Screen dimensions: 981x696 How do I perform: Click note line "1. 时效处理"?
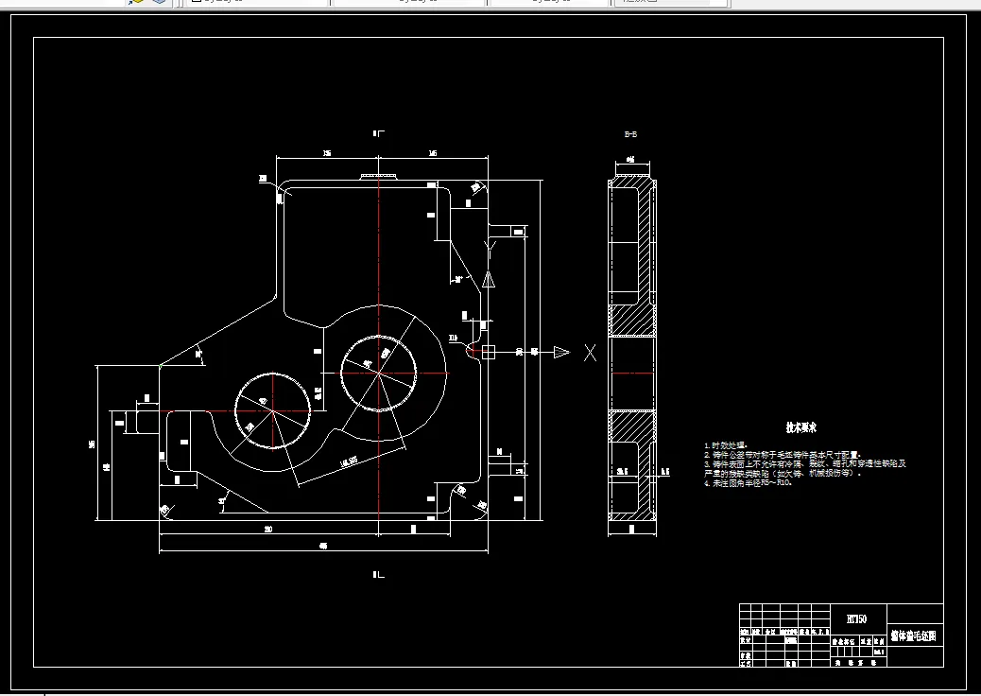pos(726,445)
